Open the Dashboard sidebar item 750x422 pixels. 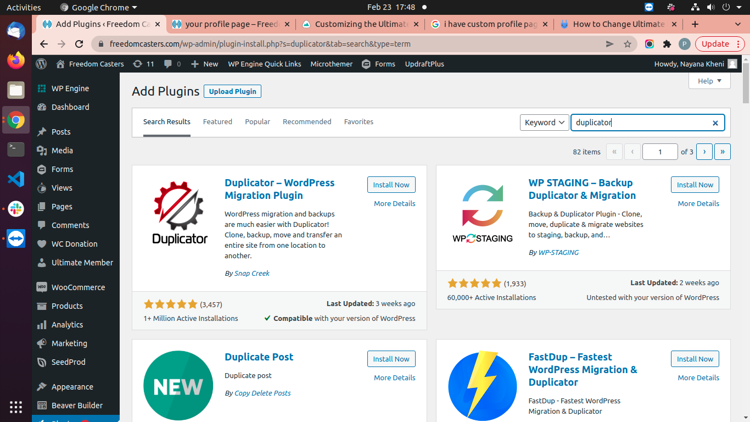pos(76,107)
